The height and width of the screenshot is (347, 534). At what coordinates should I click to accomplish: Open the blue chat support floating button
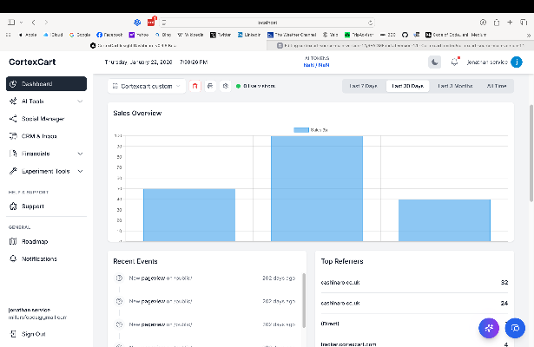pos(515,328)
